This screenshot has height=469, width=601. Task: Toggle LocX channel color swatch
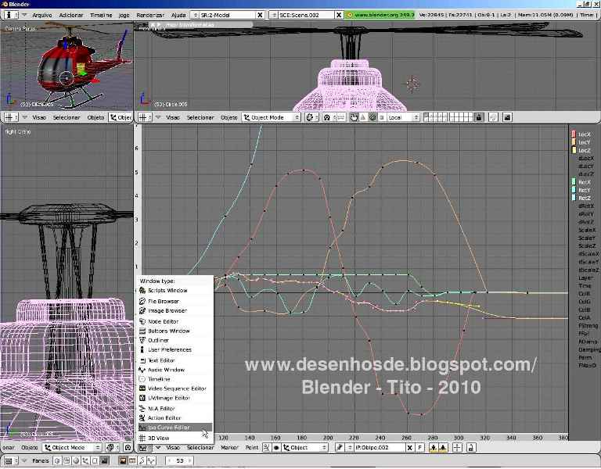click(574, 134)
